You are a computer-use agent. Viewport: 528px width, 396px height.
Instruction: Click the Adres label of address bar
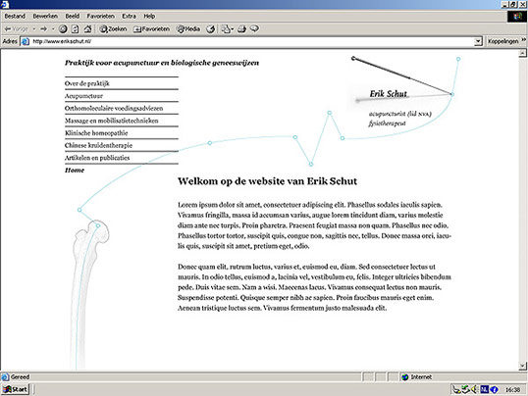click(10, 41)
